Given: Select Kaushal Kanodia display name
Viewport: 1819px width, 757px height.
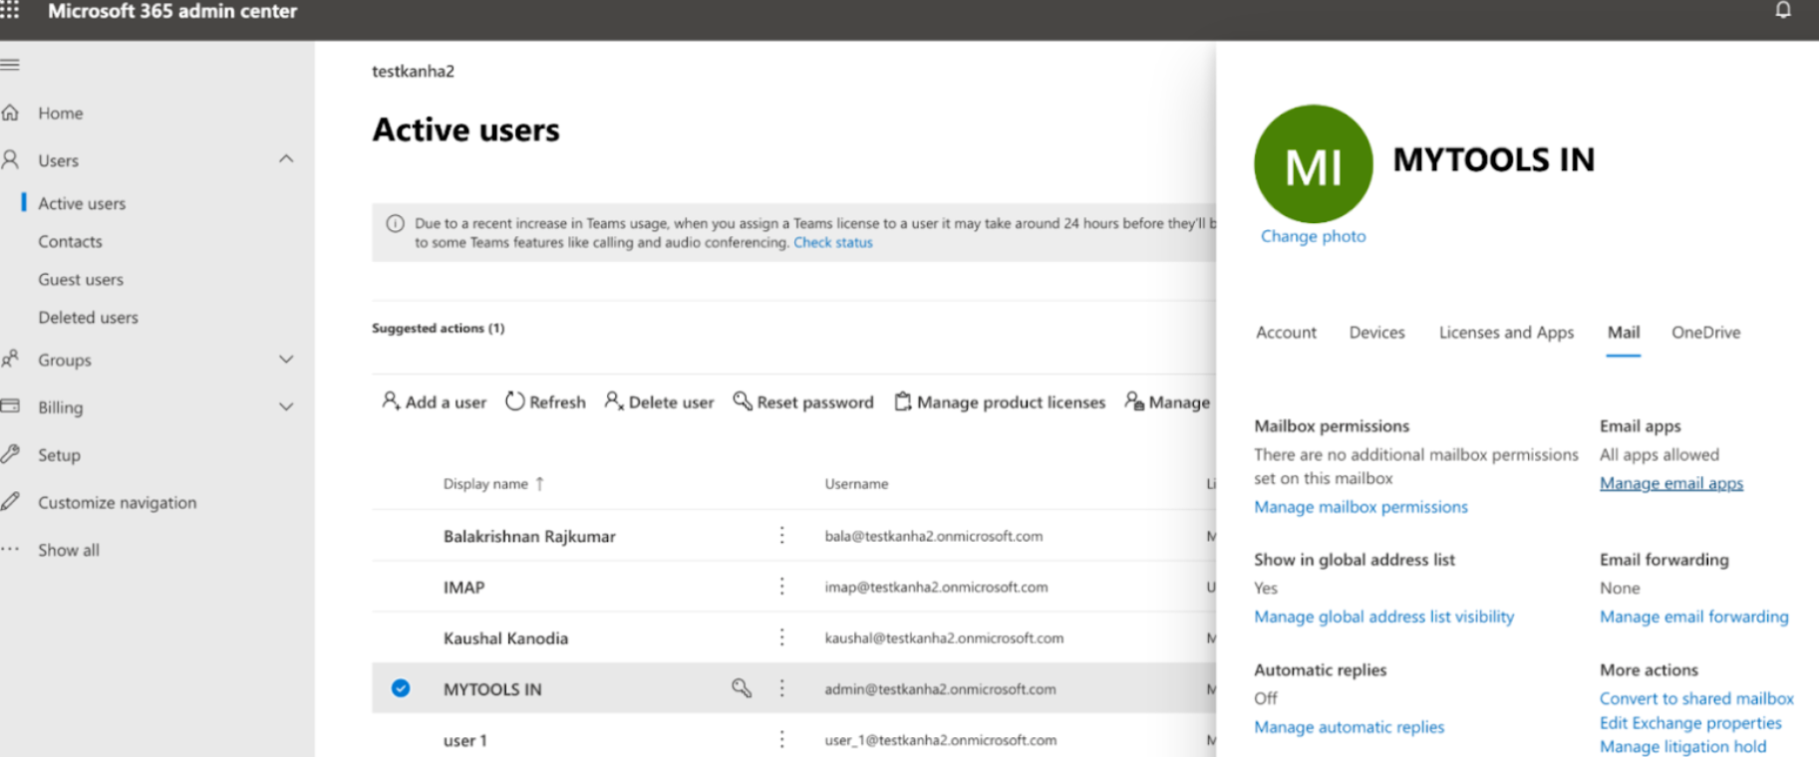Looking at the screenshot, I should 505,638.
